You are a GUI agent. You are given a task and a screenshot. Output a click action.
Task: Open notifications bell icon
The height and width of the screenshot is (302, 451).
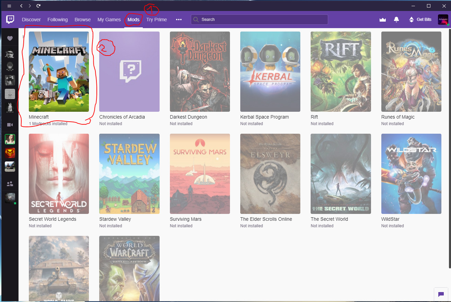pyautogui.click(x=396, y=20)
